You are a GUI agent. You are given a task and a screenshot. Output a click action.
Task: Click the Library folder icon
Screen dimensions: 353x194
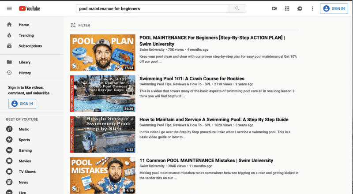[x=9, y=62]
